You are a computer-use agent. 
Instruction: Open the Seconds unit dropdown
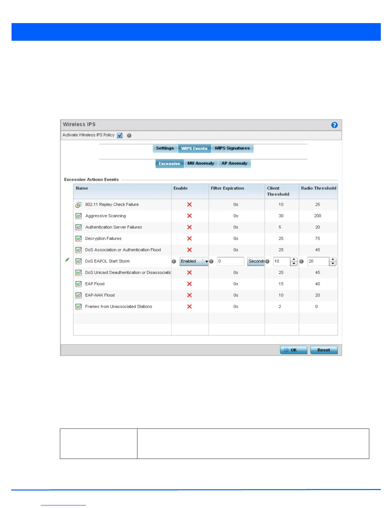pyautogui.click(x=256, y=261)
